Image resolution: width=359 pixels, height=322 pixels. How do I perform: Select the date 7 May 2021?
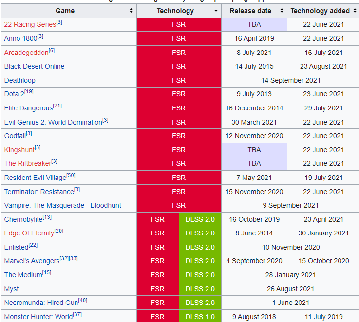254,178
